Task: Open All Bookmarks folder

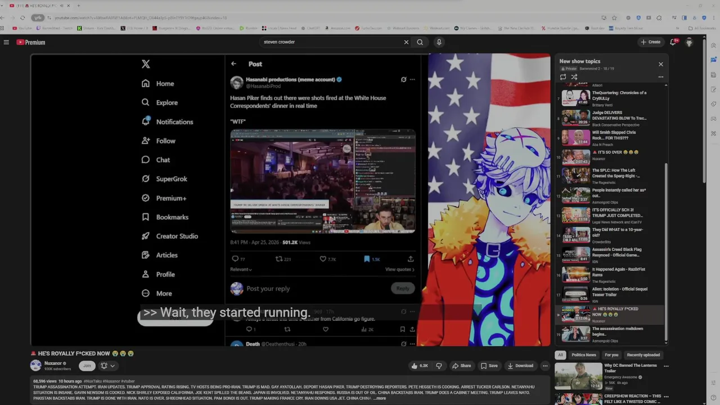Action: tap(703, 28)
